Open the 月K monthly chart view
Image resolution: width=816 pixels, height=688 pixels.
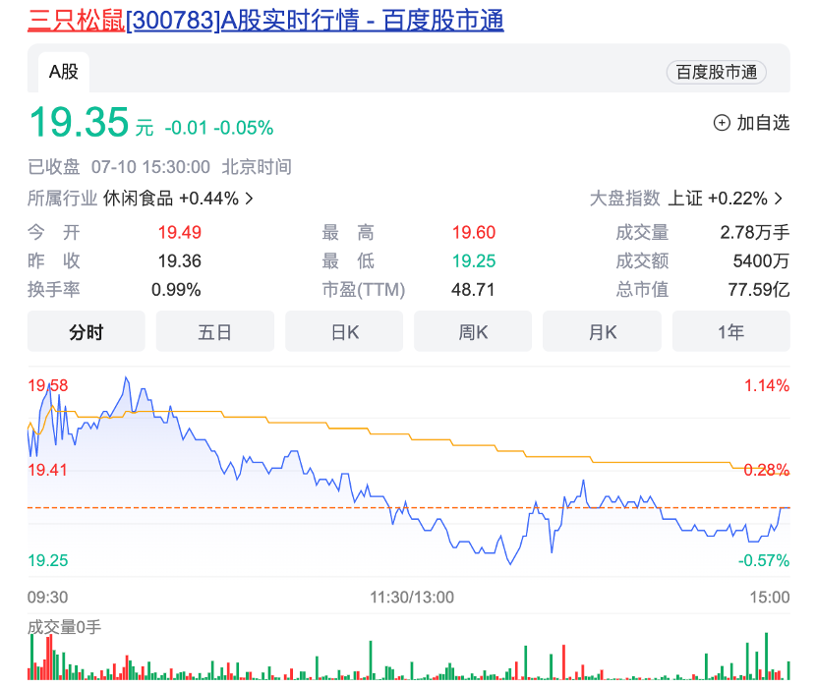(602, 331)
